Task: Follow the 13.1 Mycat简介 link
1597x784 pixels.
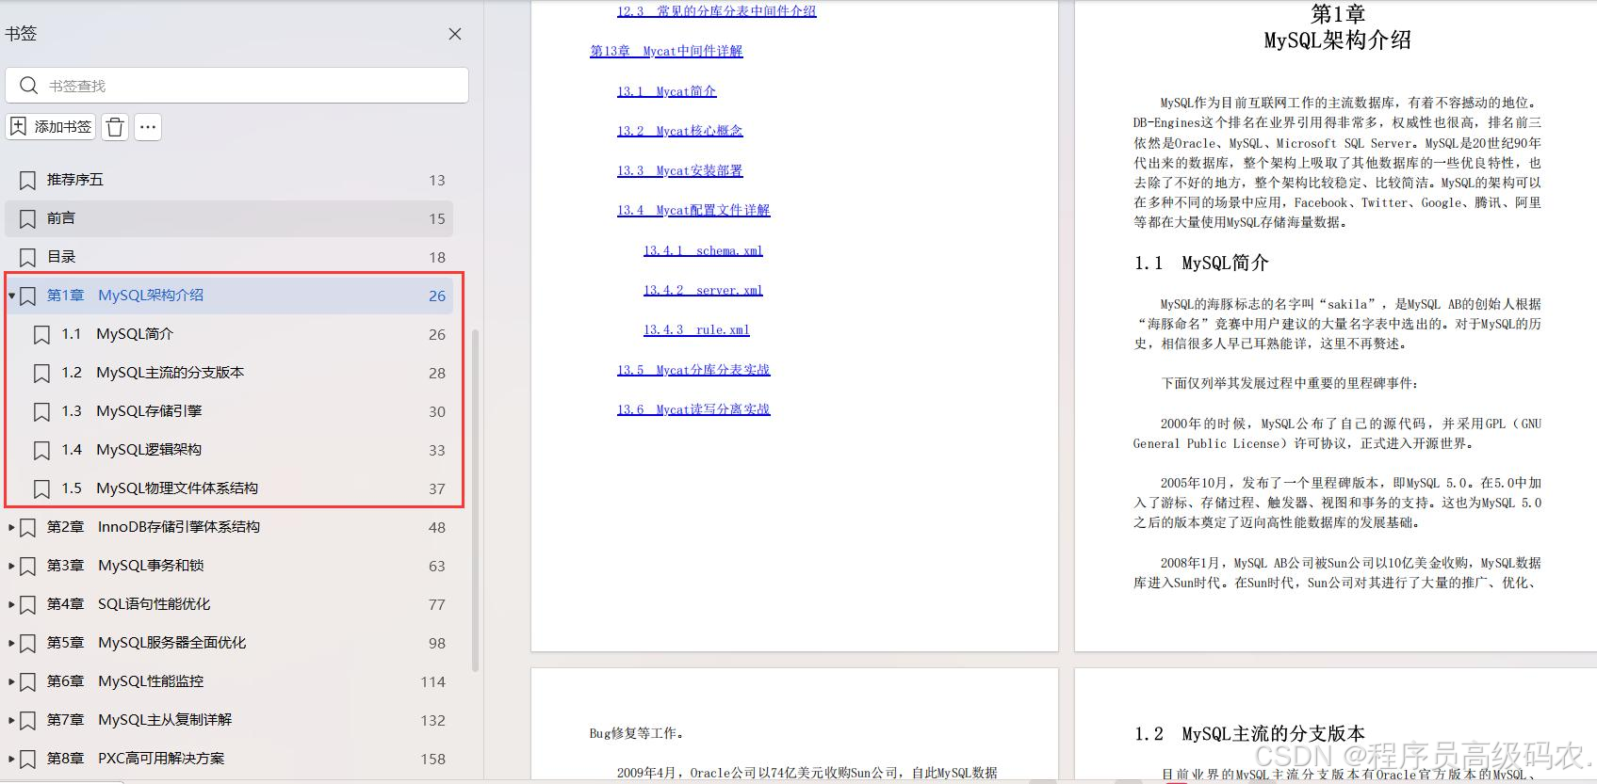Action: (x=666, y=91)
